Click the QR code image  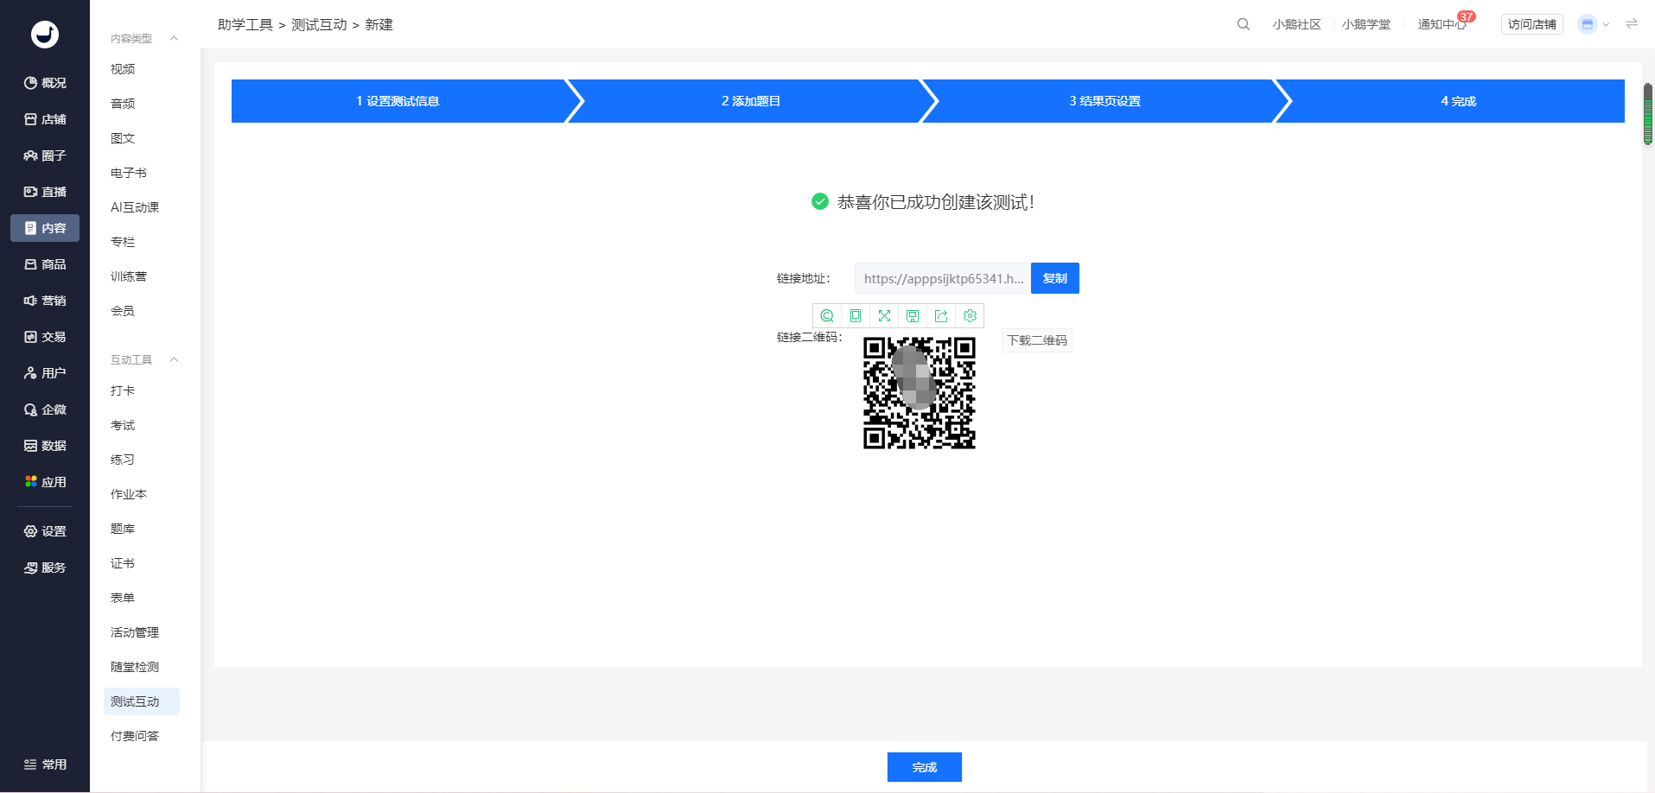tap(920, 393)
